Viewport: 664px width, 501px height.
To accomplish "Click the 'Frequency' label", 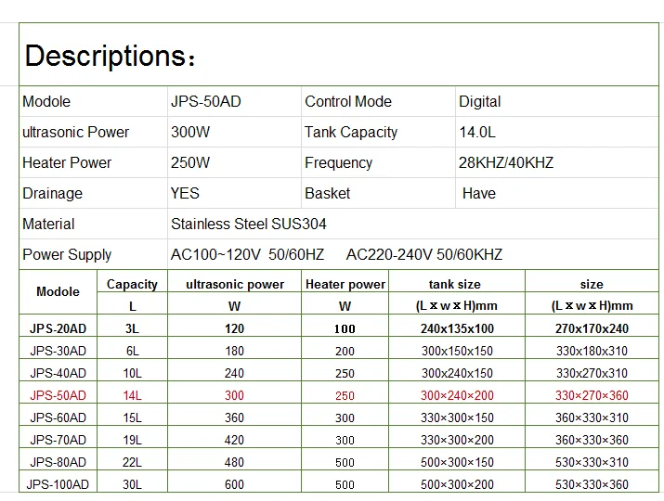I will pyautogui.click(x=338, y=163).
